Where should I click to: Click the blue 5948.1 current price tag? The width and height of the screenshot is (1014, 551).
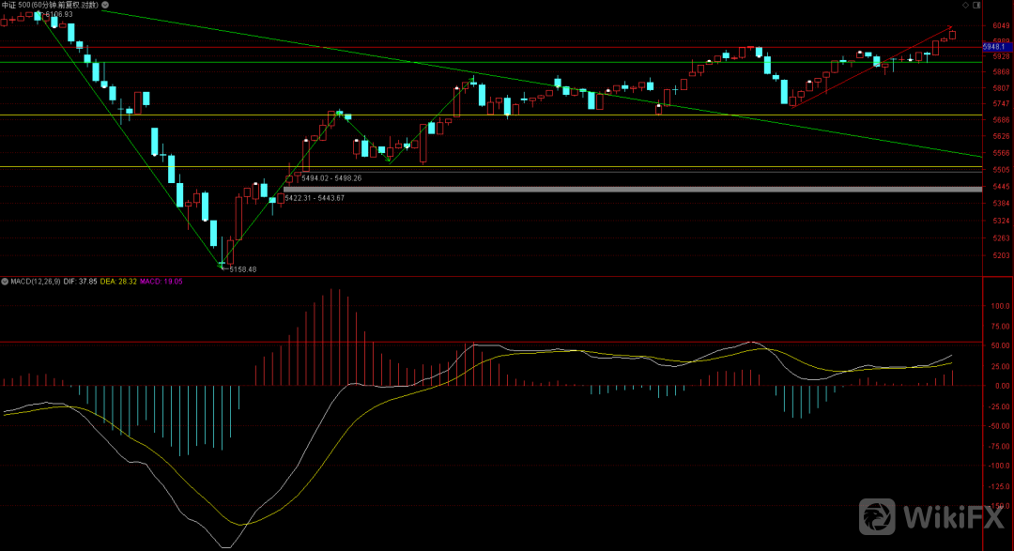point(995,46)
